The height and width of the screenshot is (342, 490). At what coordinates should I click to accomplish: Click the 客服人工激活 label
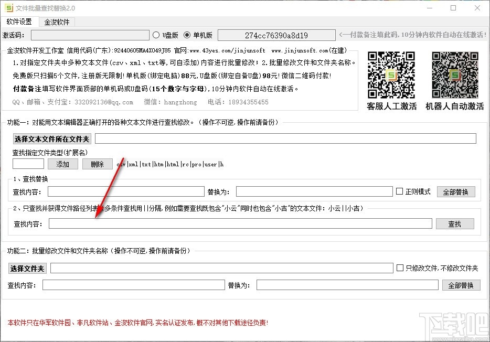[x=391, y=106]
